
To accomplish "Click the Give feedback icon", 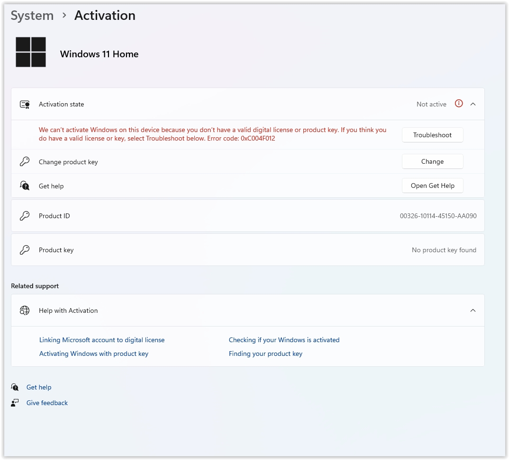I will pos(15,403).
